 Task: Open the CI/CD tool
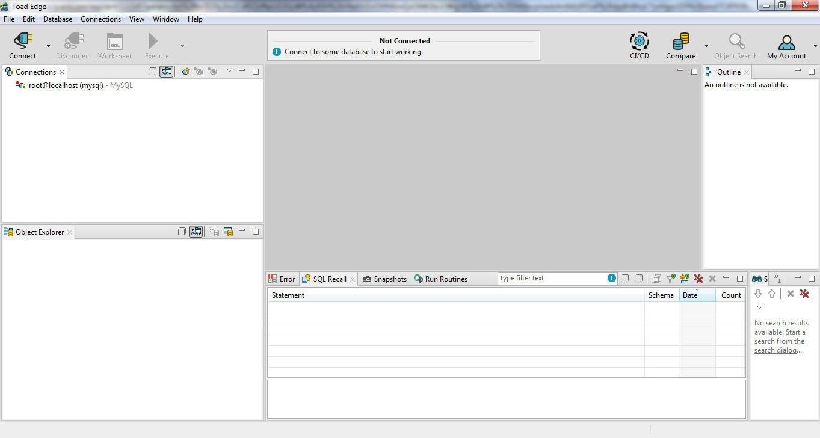click(639, 41)
